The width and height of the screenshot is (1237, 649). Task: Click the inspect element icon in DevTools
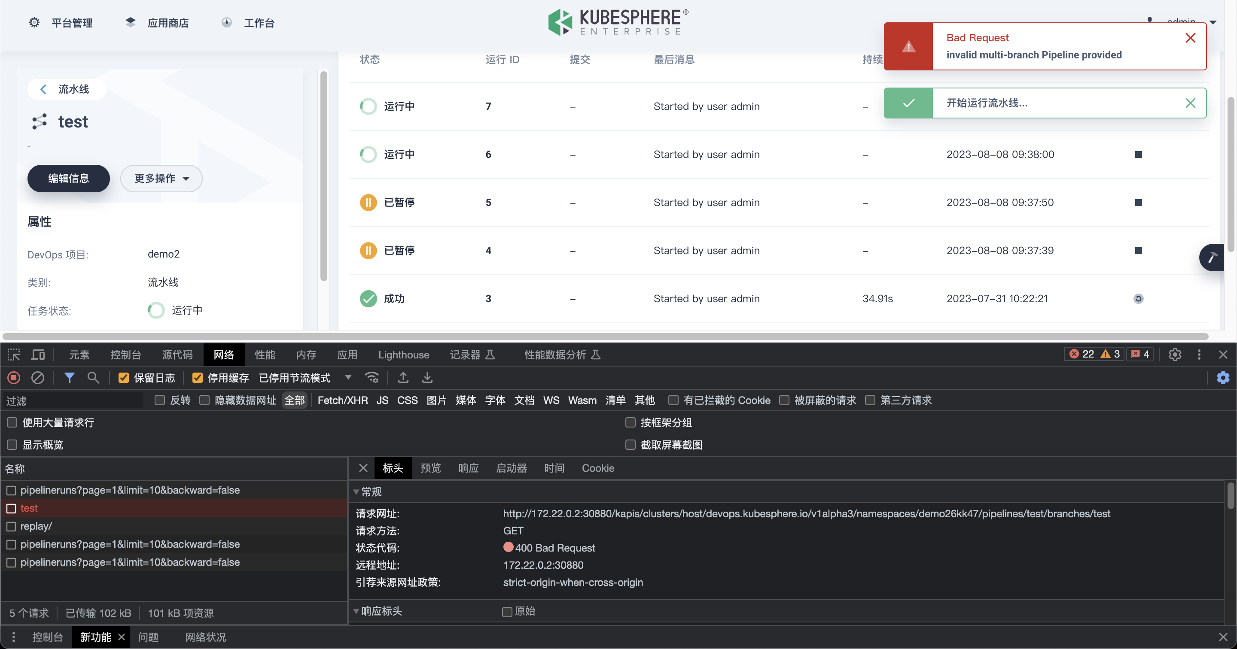pyautogui.click(x=13, y=355)
